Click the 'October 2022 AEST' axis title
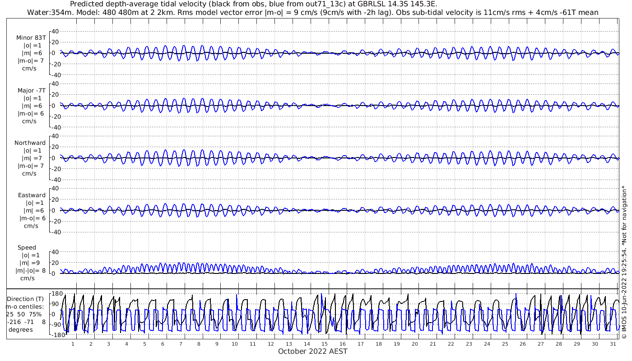This screenshot has height=361, width=632. click(x=313, y=351)
